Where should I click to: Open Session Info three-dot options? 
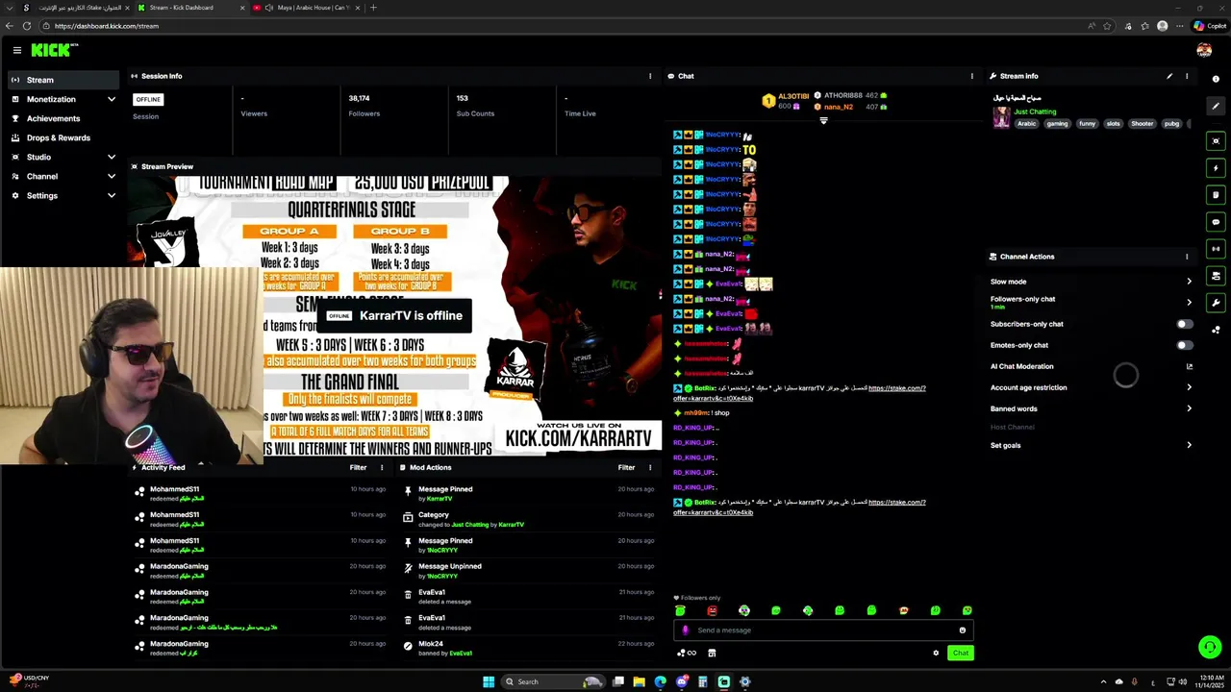click(650, 76)
